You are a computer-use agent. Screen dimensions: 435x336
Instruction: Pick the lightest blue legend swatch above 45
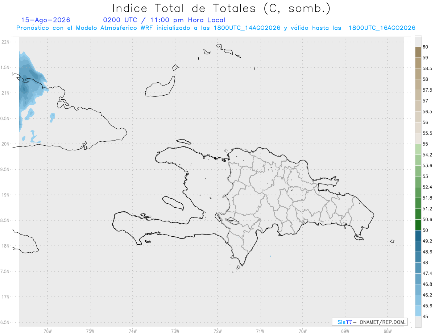click(x=418, y=311)
